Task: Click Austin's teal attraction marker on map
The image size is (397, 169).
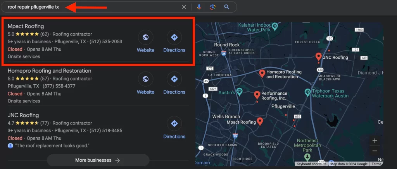Action: pos(239,91)
